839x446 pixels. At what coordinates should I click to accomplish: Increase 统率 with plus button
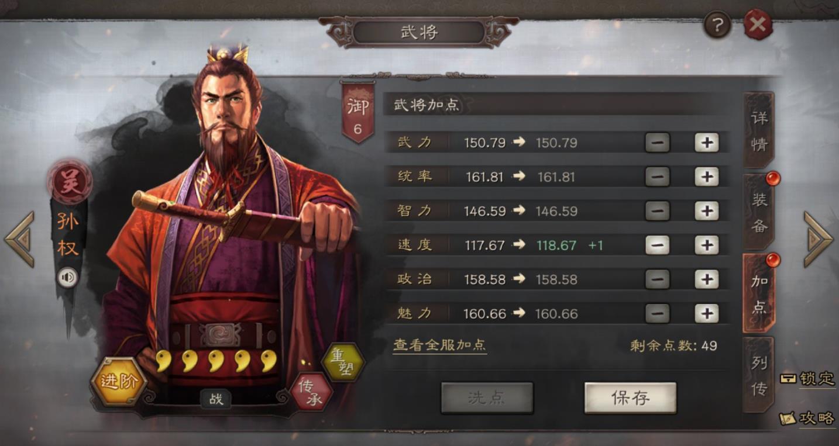coord(707,177)
